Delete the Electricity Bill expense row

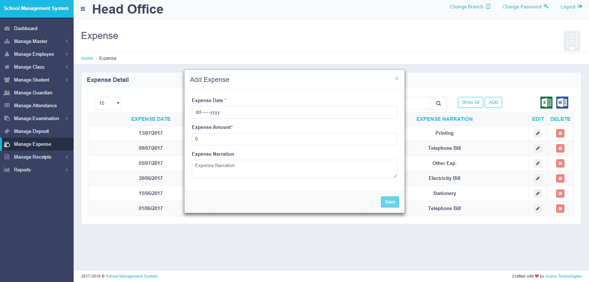click(560, 178)
